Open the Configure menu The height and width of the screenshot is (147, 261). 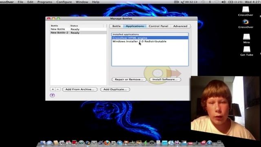pos(64,2)
